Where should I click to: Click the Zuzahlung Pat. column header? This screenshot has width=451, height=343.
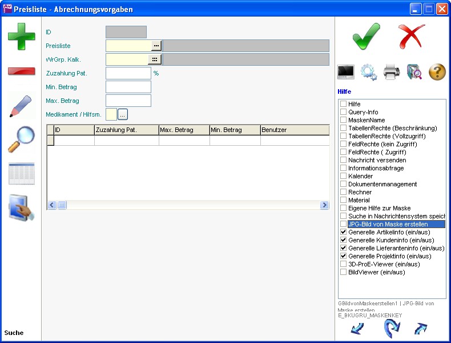126,130
